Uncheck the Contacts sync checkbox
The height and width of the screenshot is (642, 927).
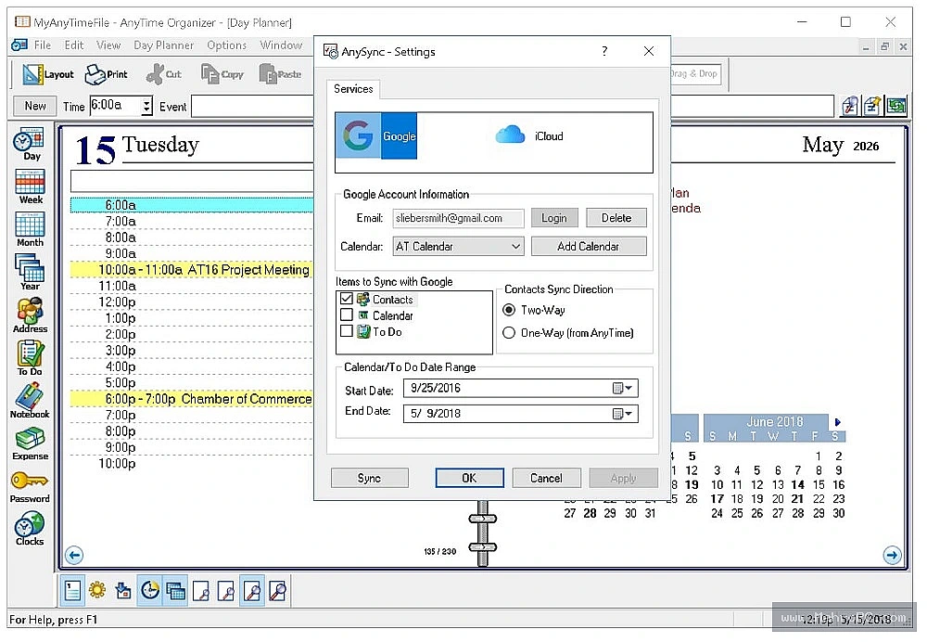point(347,299)
